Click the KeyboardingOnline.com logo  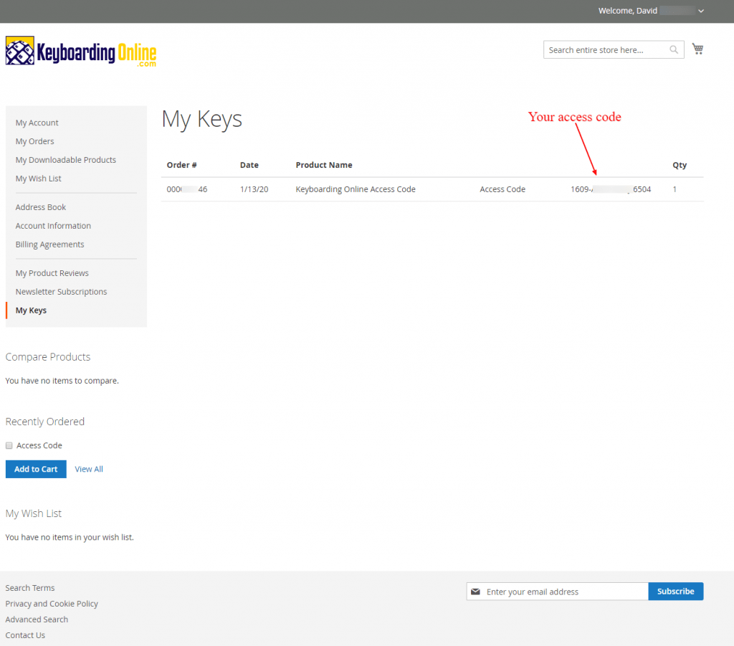click(x=81, y=52)
